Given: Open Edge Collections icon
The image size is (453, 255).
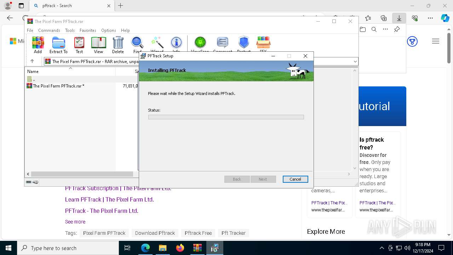Looking at the screenshot, I should click(x=384, y=18).
